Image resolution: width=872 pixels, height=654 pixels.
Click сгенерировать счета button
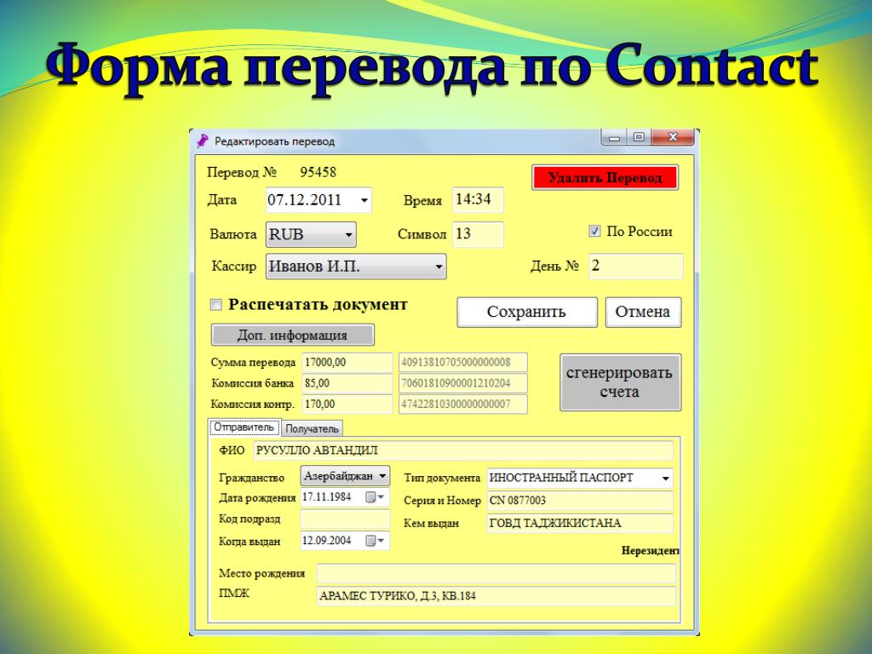(x=620, y=382)
